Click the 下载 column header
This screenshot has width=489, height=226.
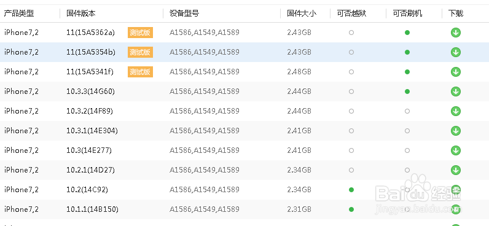pos(456,14)
